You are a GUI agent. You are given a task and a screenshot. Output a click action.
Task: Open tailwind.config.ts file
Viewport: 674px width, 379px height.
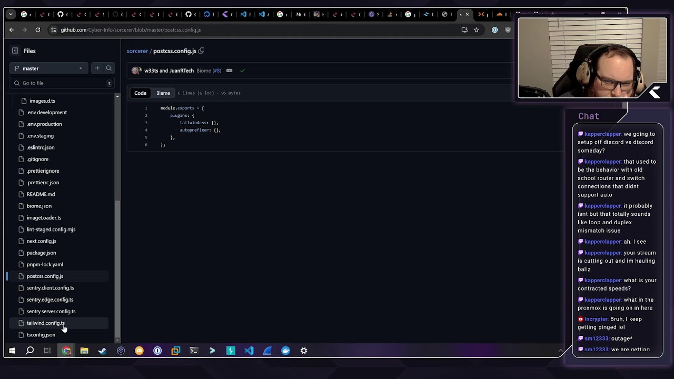point(46,323)
